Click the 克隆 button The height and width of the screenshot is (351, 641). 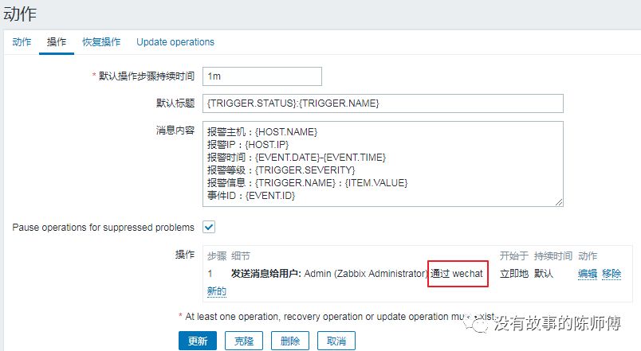243,341
